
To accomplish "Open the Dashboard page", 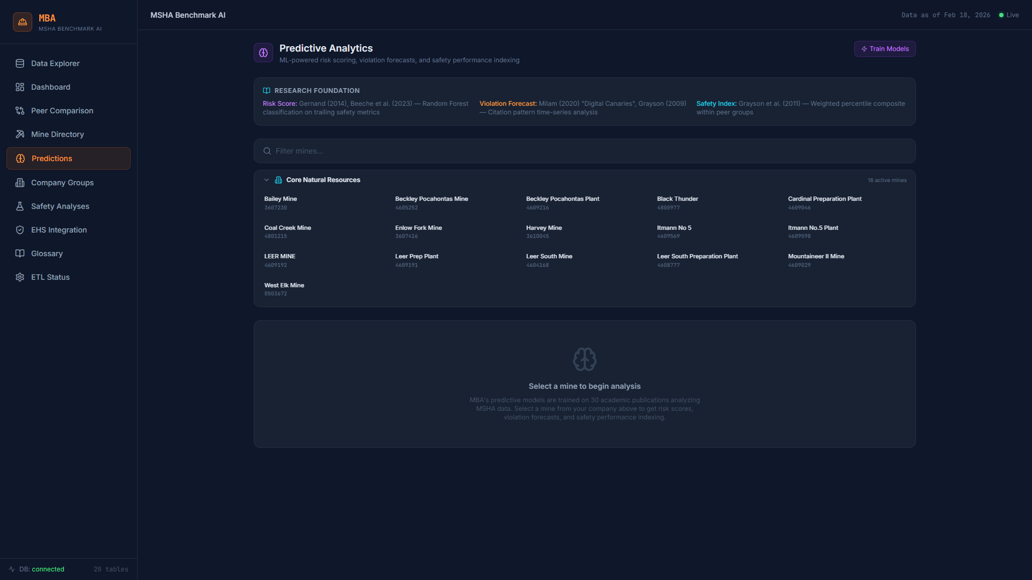I will [51, 87].
